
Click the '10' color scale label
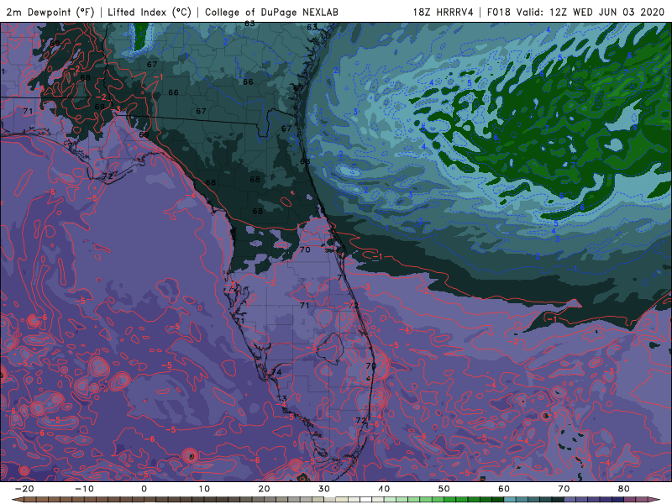tap(204, 489)
